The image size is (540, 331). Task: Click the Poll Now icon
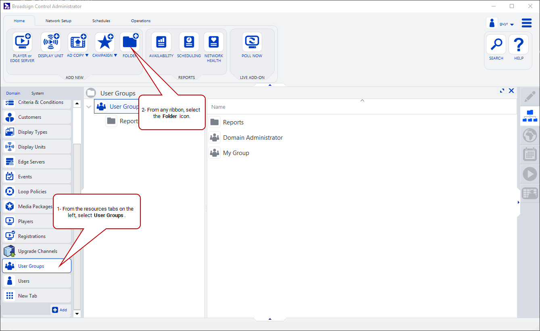[x=252, y=42]
